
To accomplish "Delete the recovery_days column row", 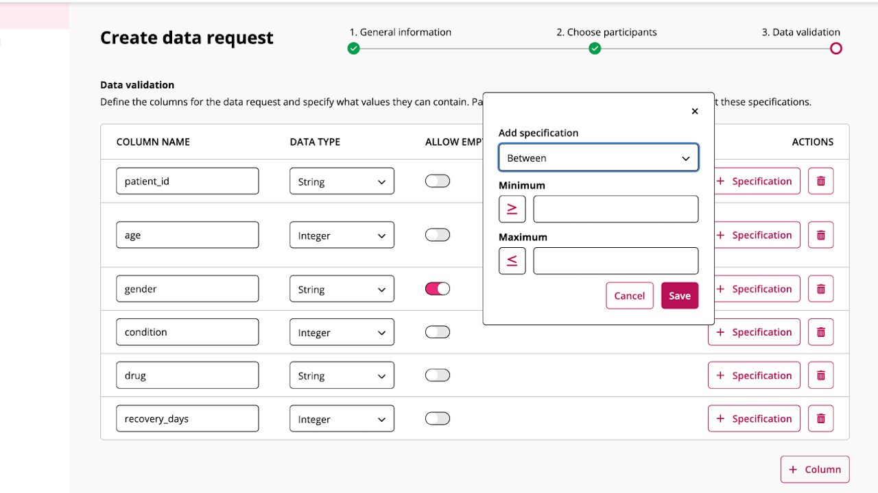I will [820, 418].
